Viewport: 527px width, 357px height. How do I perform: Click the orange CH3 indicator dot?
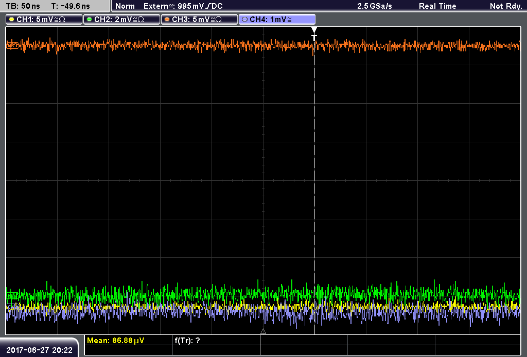point(167,20)
